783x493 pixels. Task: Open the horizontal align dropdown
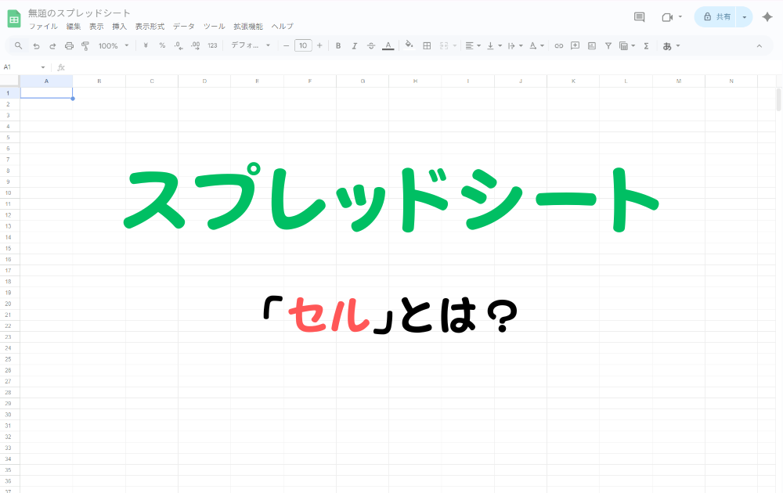click(x=473, y=46)
